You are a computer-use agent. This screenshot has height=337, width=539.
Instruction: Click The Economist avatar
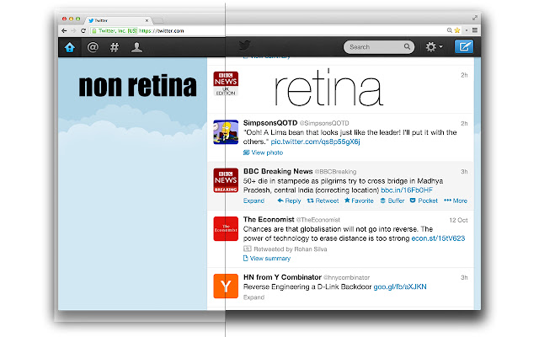pos(226,228)
